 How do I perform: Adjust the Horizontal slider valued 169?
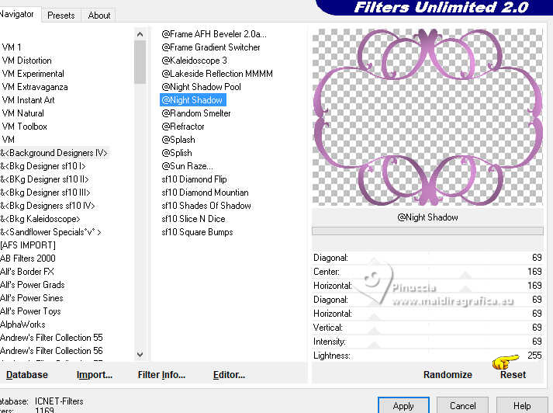click(x=427, y=286)
